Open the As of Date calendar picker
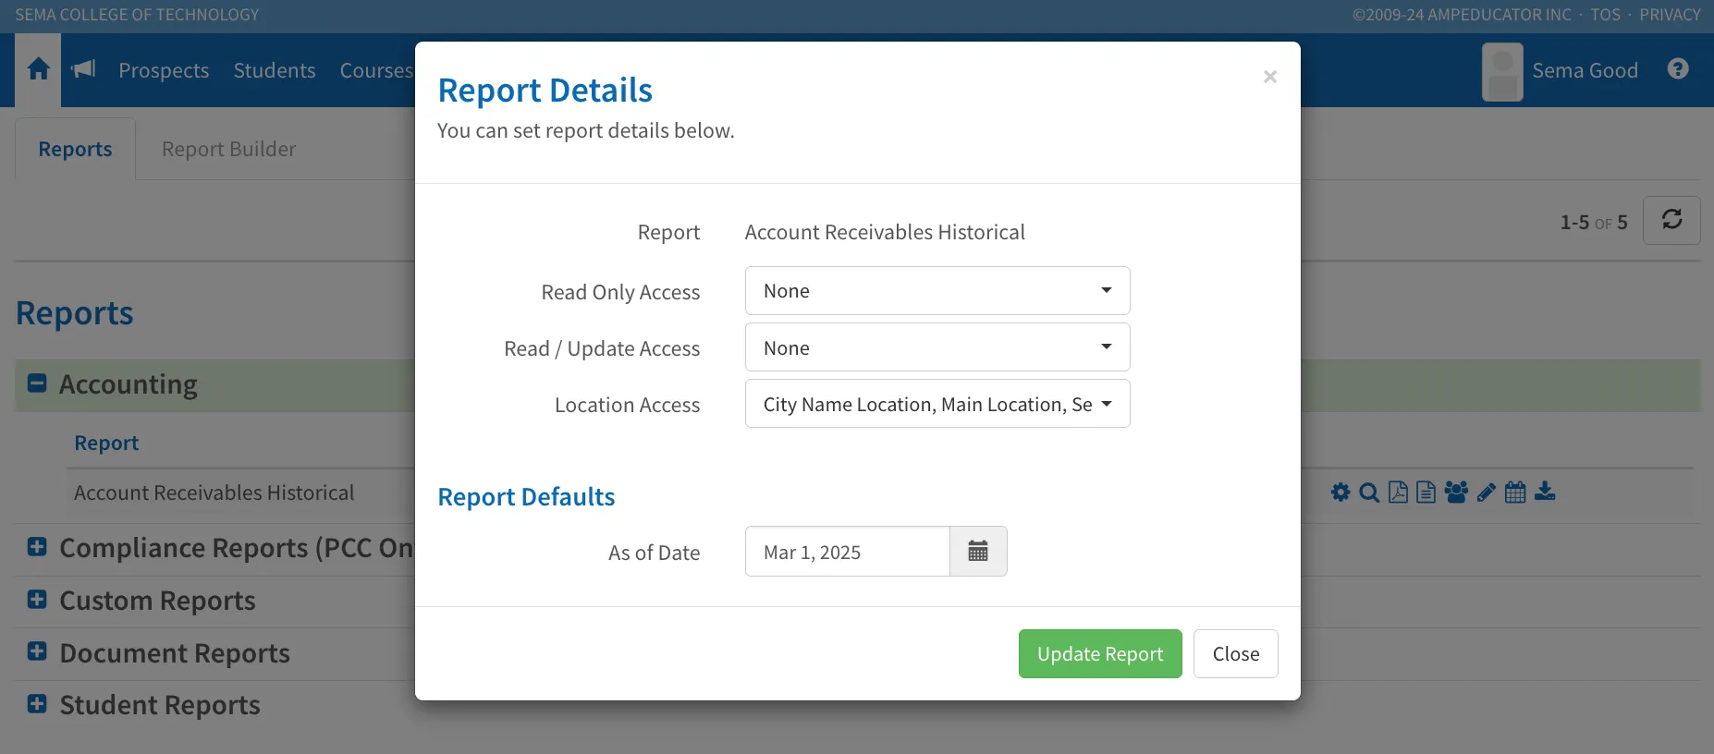Image resolution: width=1714 pixels, height=754 pixels. [x=978, y=552]
